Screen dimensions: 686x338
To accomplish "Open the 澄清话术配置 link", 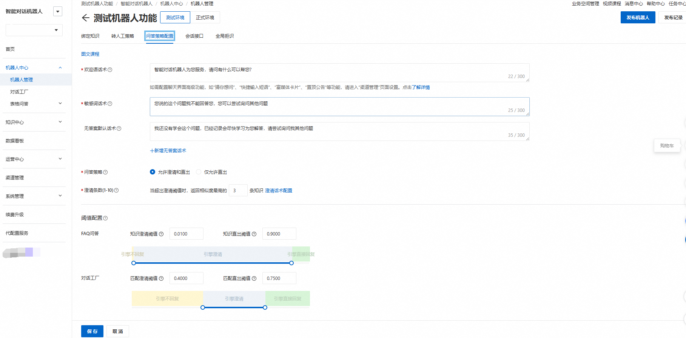I will (x=279, y=191).
